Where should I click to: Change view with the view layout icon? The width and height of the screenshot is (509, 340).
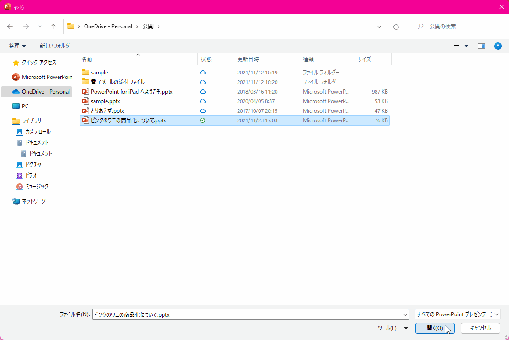coord(456,47)
